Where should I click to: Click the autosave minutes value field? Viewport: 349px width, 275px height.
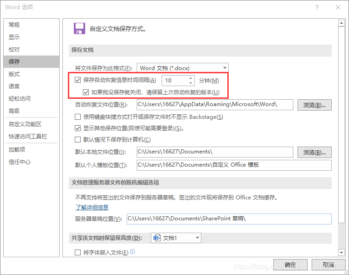pos(175,80)
